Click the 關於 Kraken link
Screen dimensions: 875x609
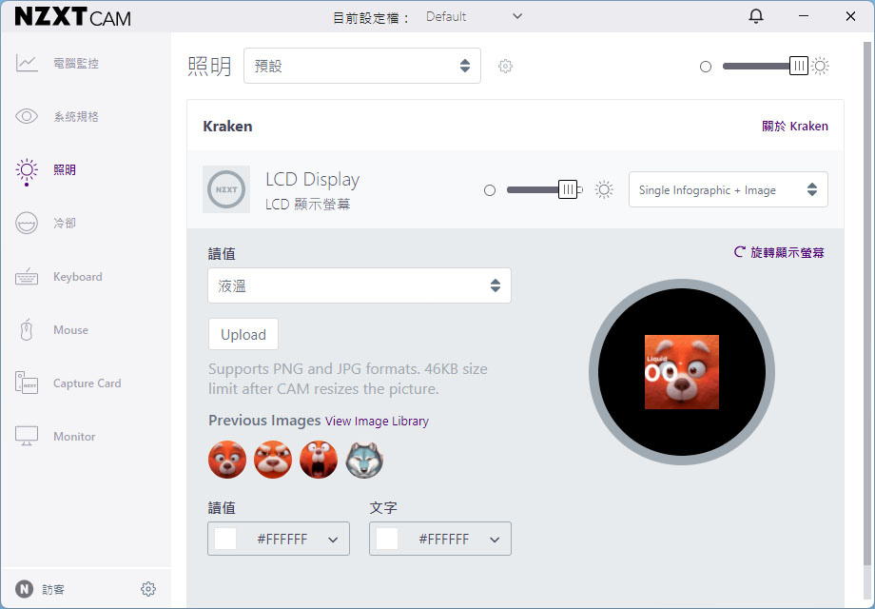[795, 127]
